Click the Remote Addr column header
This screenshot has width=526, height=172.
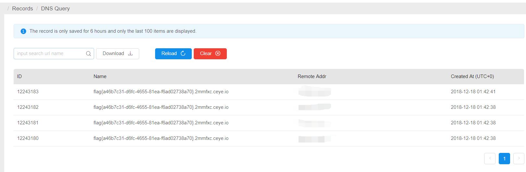coord(312,76)
